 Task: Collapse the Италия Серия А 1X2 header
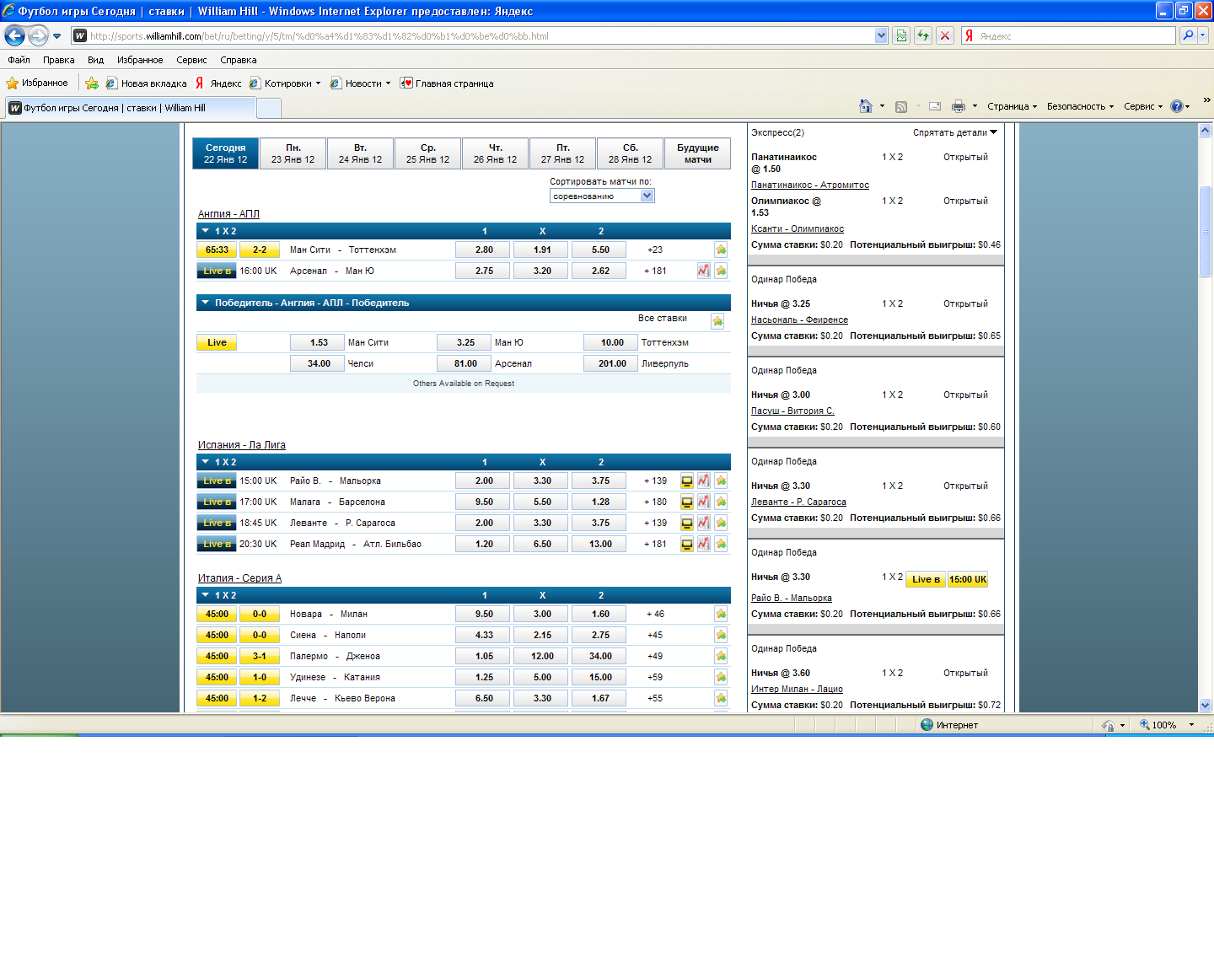[x=205, y=595]
